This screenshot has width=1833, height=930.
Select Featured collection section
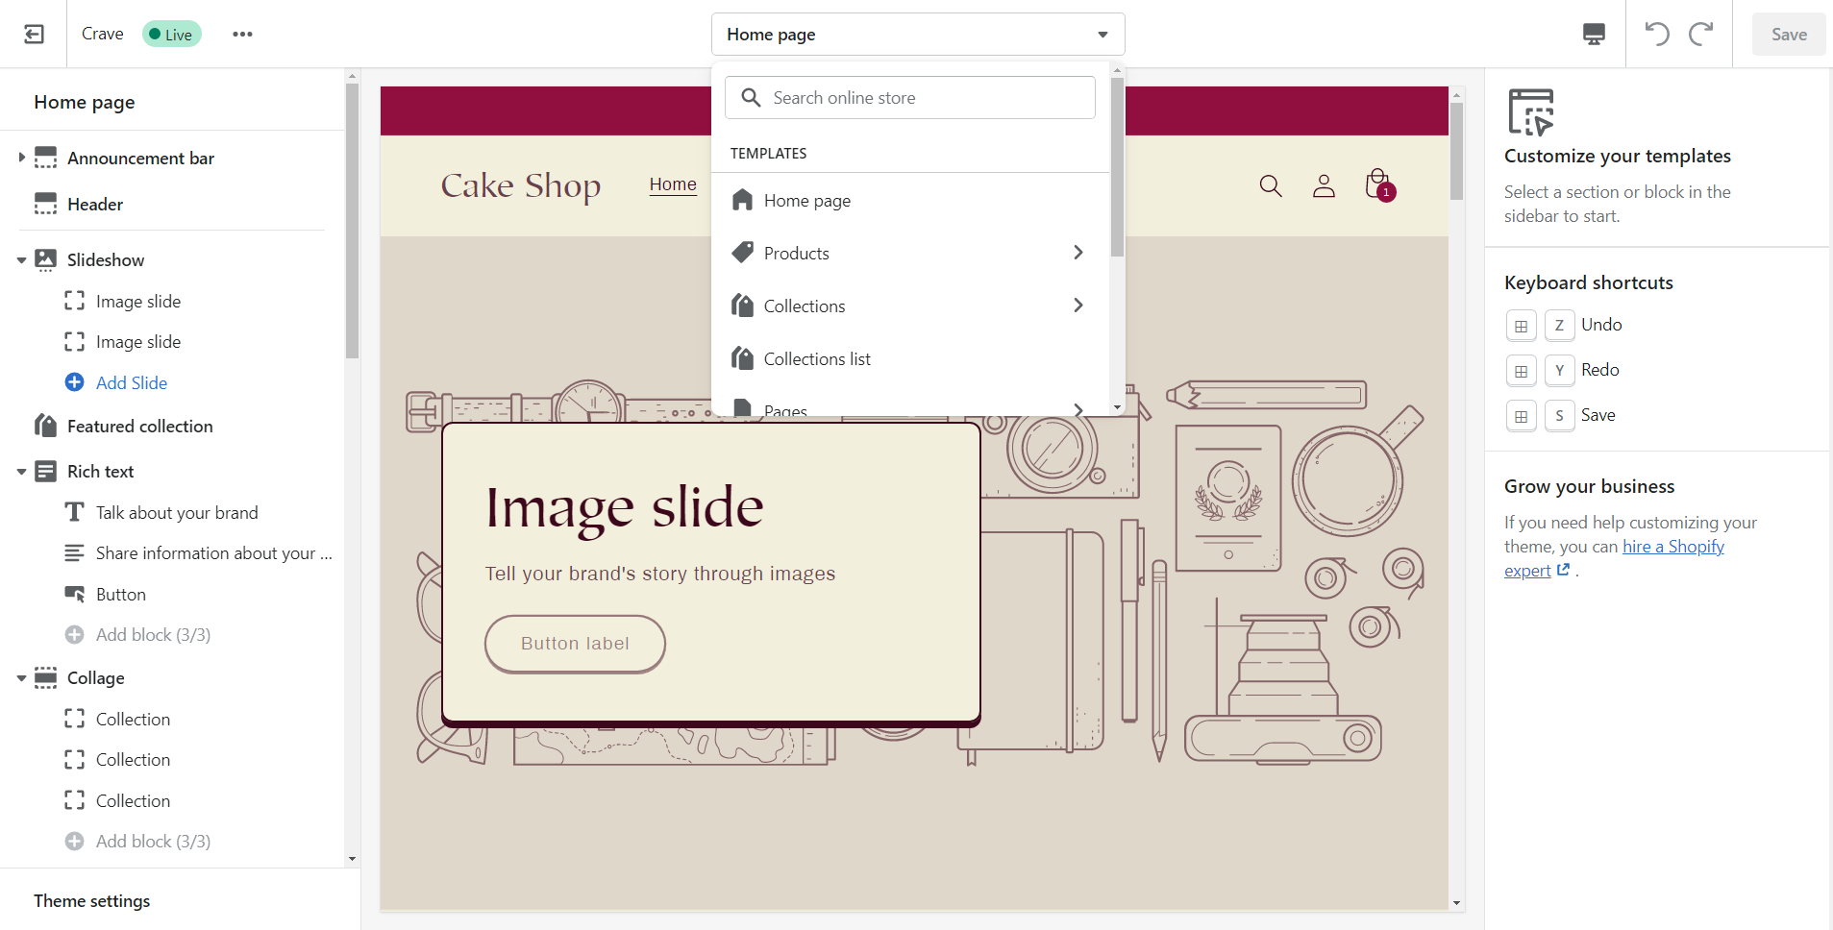pyautogui.click(x=140, y=427)
